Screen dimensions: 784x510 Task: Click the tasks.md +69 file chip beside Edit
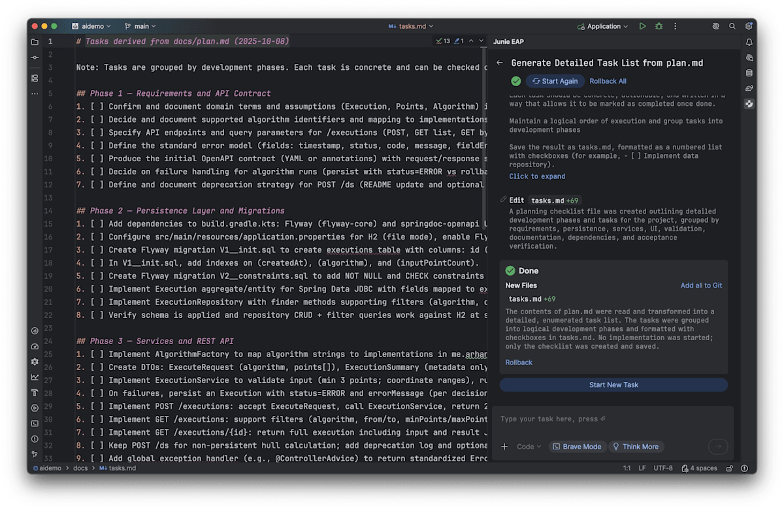554,200
